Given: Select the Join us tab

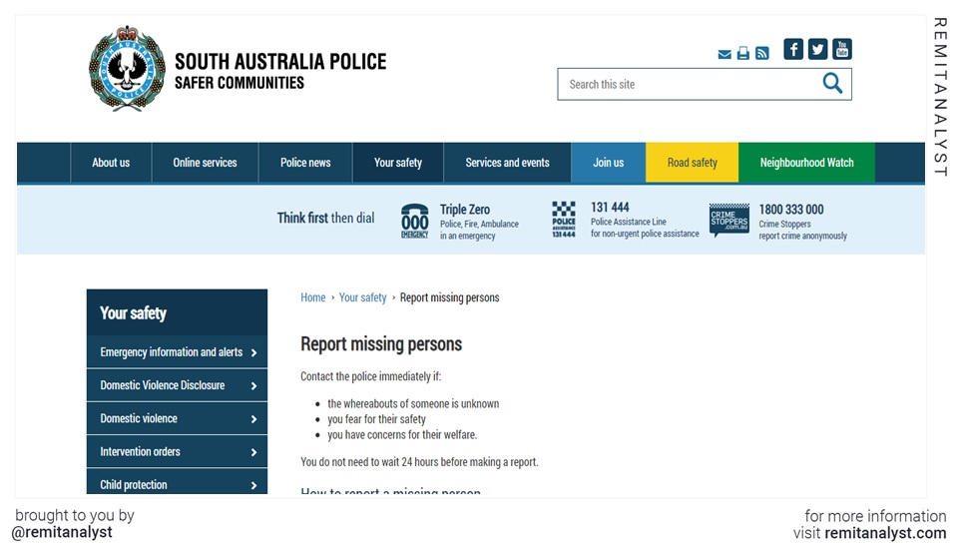Looking at the screenshot, I should 608,163.
